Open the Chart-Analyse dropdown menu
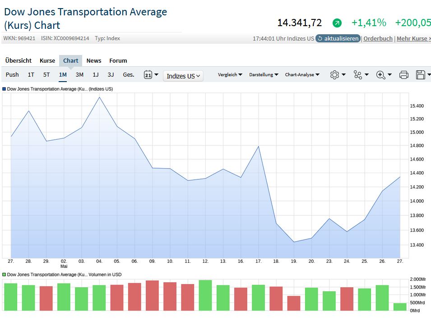 point(302,75)
